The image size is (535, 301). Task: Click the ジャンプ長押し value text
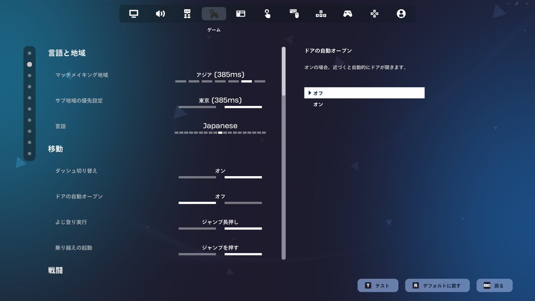220,222
